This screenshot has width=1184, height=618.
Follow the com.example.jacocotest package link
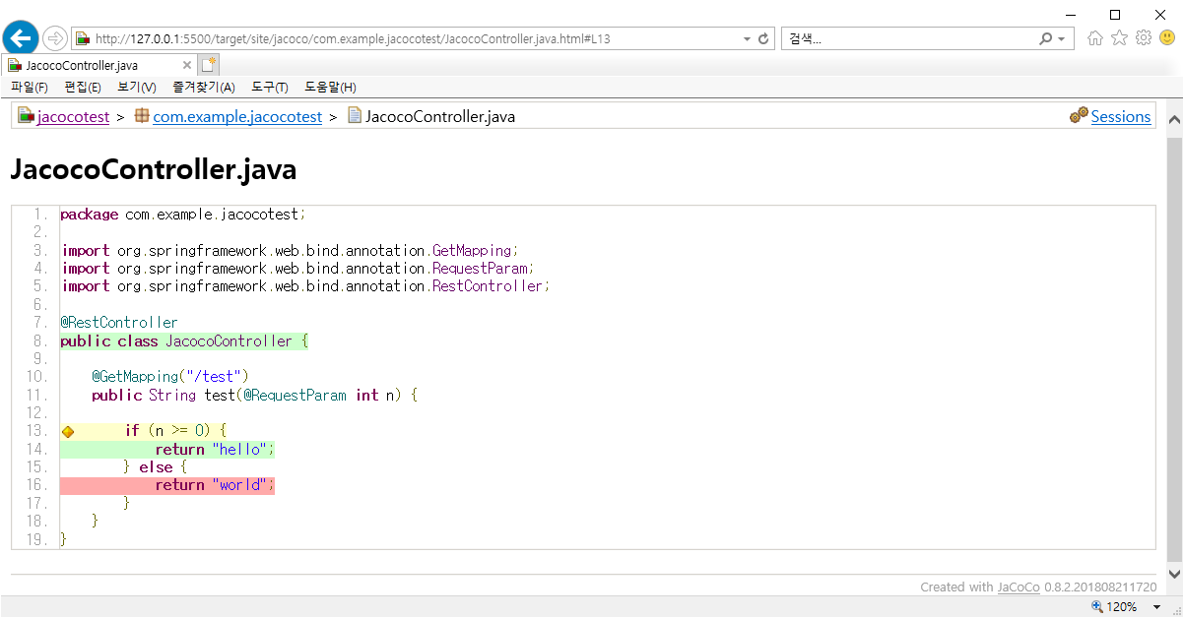click(237, 117)
